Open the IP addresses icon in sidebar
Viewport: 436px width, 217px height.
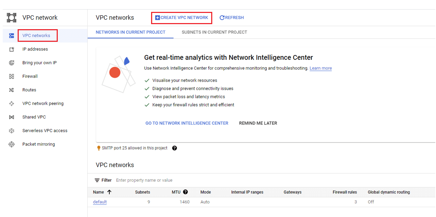[12, 49]
